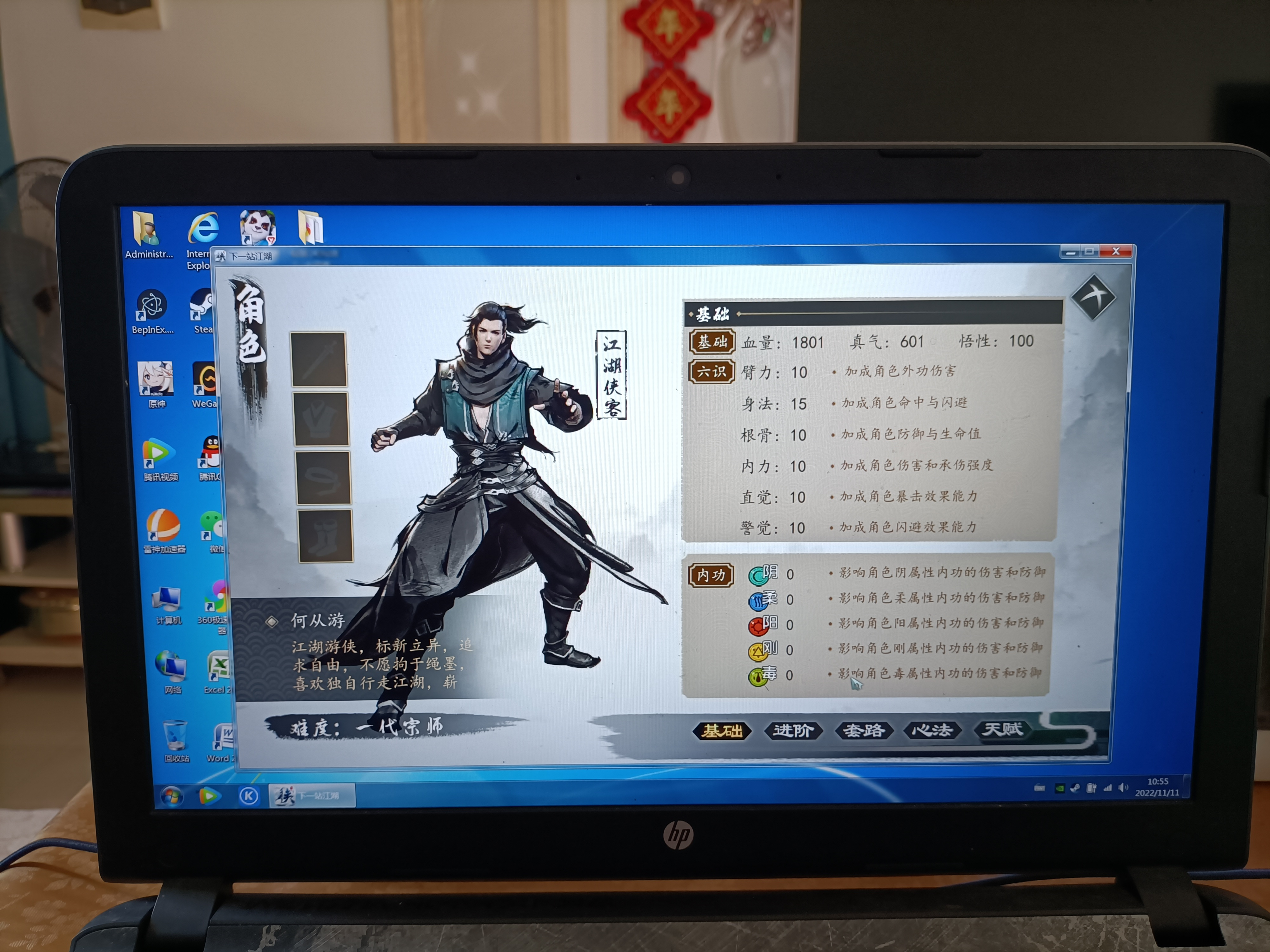Switch to the 进阶 tab

(793, 731)
